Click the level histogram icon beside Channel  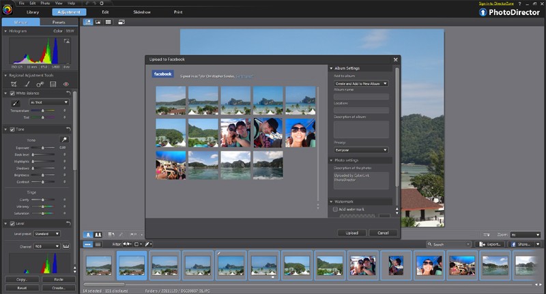(66, 246)
